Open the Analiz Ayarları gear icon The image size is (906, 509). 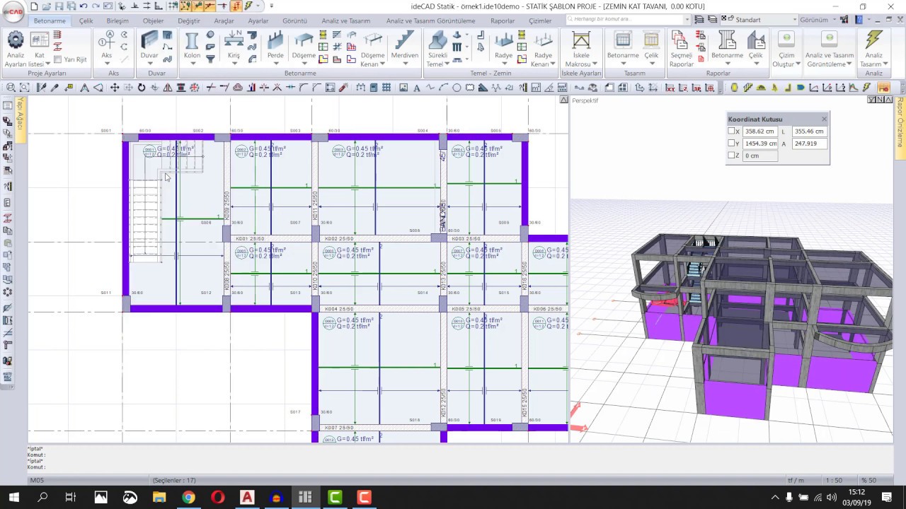click(15, 40)
